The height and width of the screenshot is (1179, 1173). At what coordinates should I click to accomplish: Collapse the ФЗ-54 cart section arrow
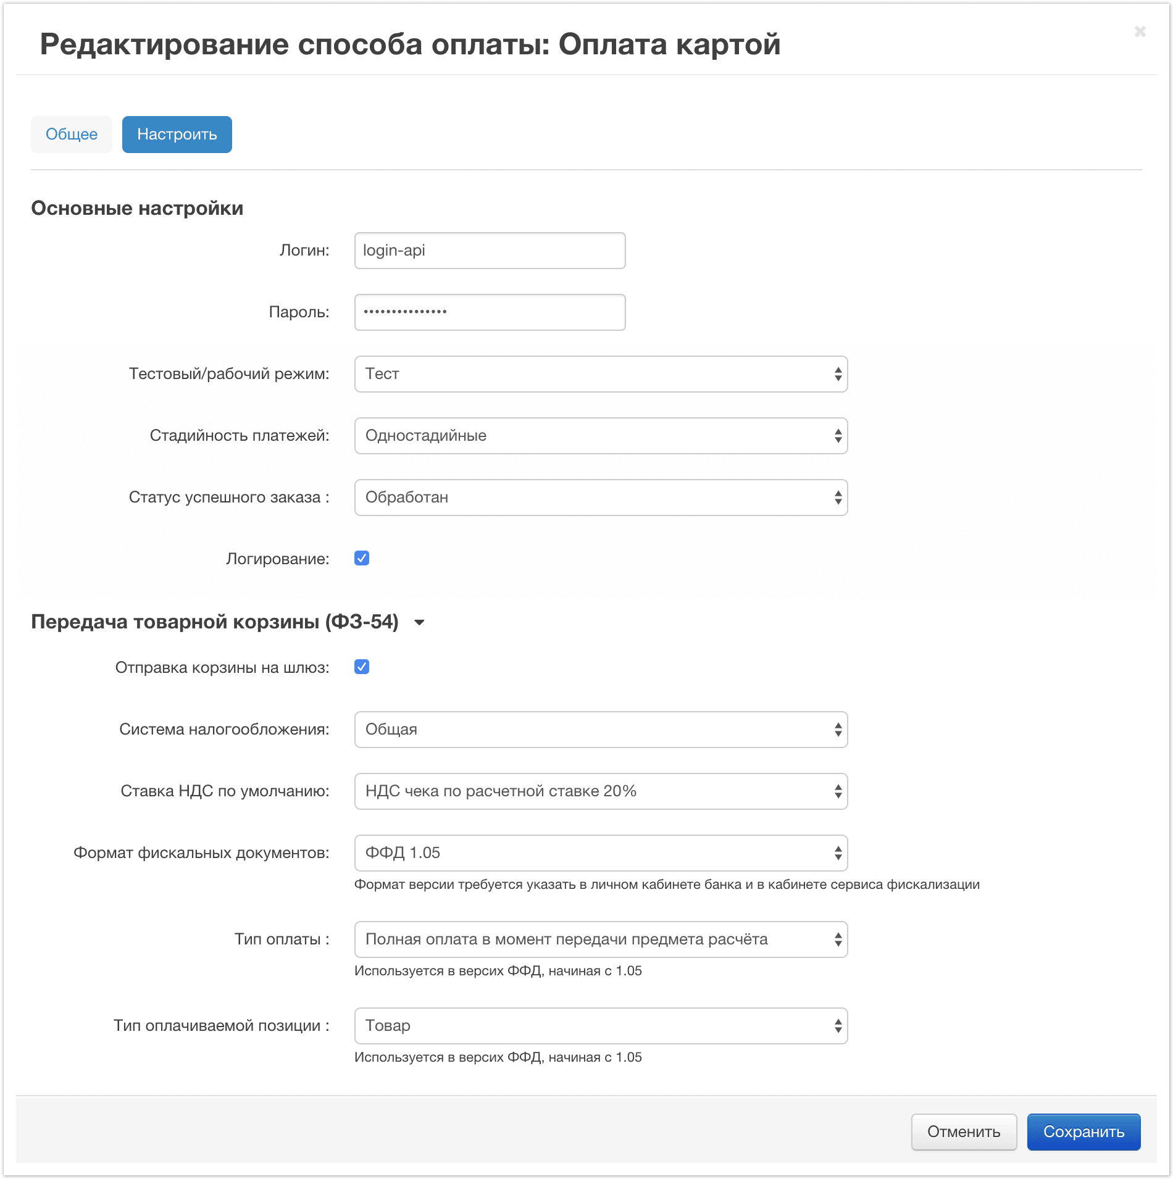(420, 622)
